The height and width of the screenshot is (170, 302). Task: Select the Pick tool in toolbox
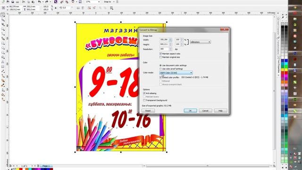(x=3, y=15)
